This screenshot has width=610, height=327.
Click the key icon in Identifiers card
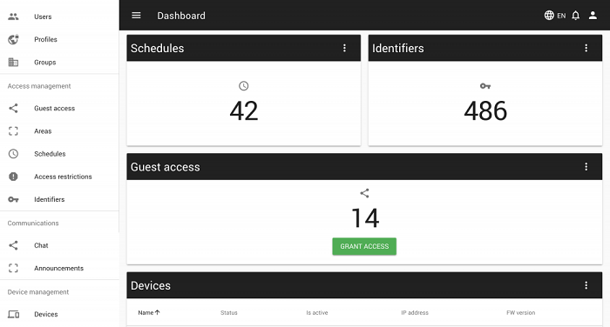click(485, 86)
